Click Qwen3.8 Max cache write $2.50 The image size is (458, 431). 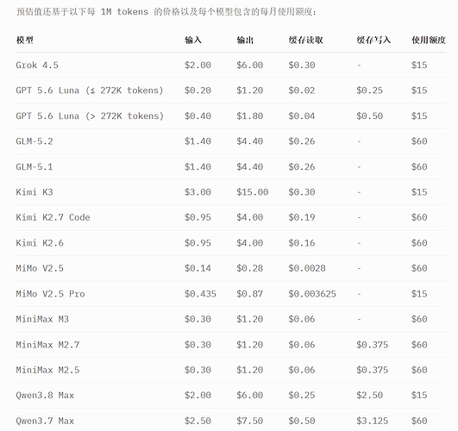tap(369, 395)
